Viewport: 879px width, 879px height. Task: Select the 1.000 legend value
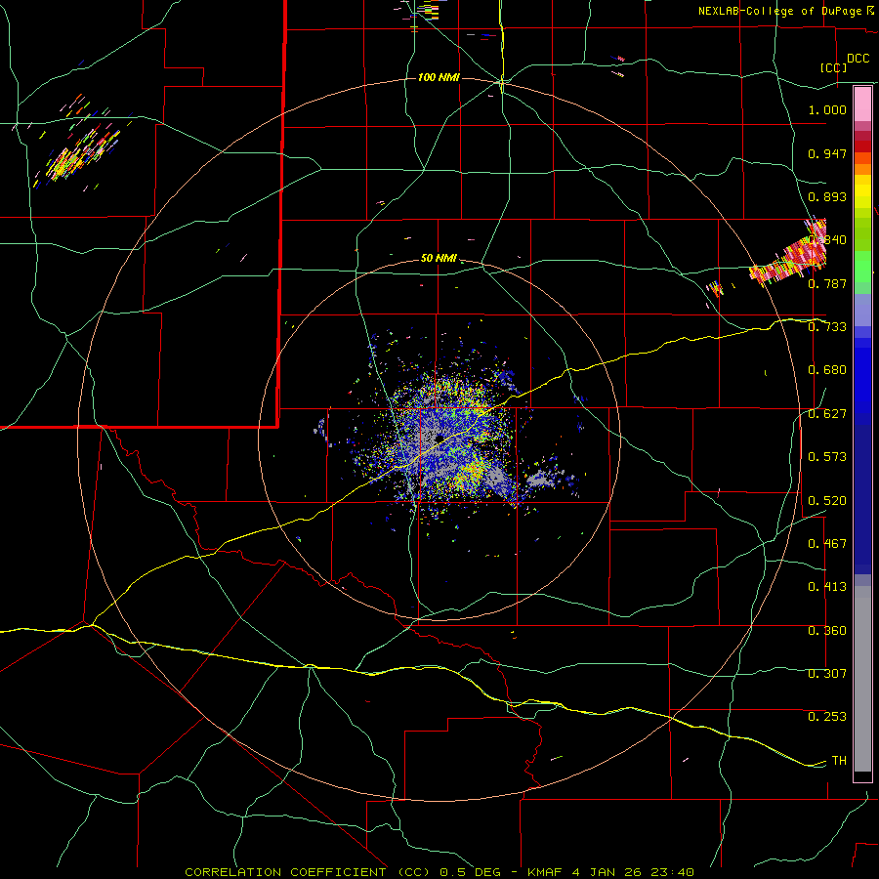827,109
